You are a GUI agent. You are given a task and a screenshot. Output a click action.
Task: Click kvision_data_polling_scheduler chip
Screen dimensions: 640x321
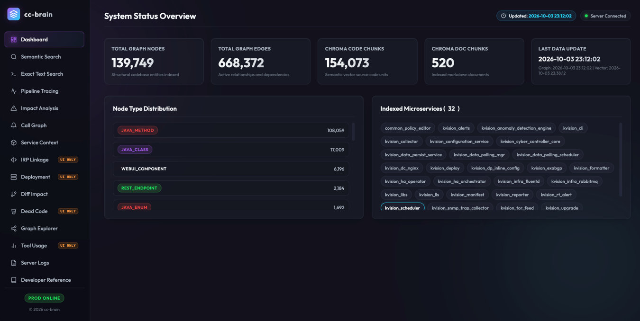(548, 155)
